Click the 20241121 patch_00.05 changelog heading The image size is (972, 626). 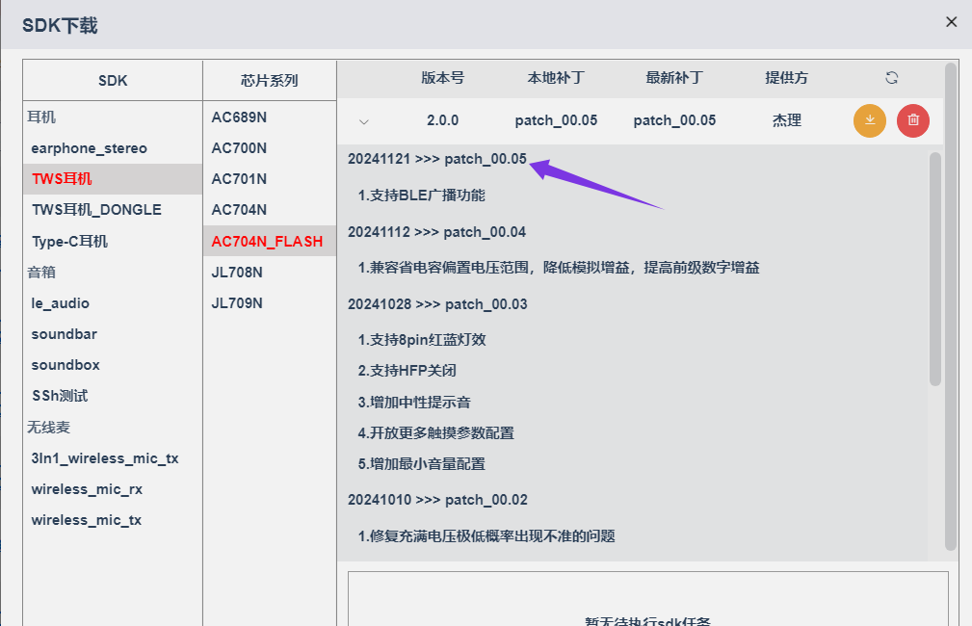(x=437, y=159)
